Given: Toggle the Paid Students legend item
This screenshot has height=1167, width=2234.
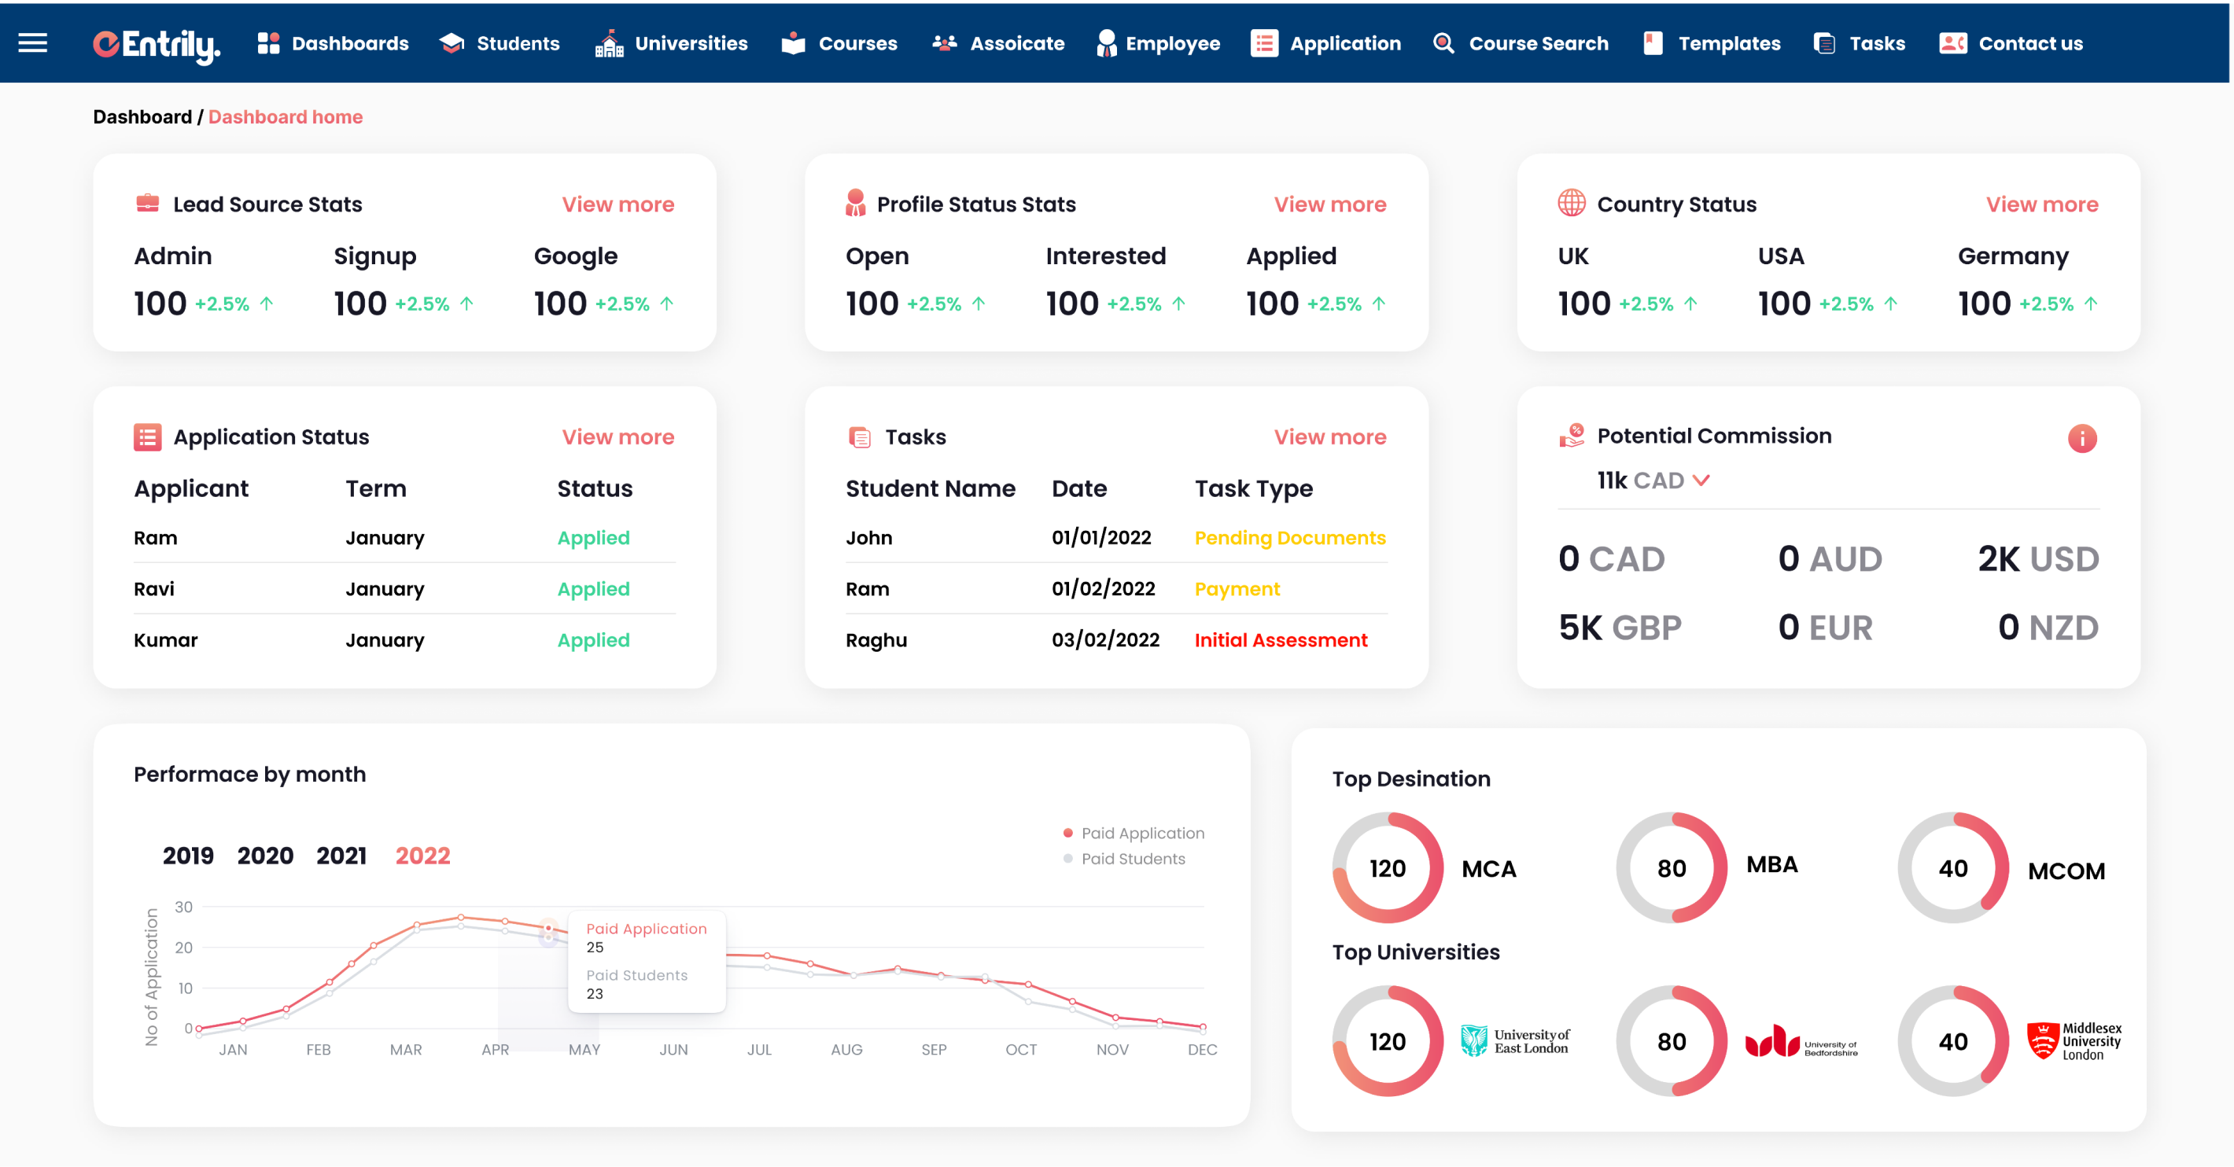Looking at the screenshot, I should click(x=1124, y=860).
